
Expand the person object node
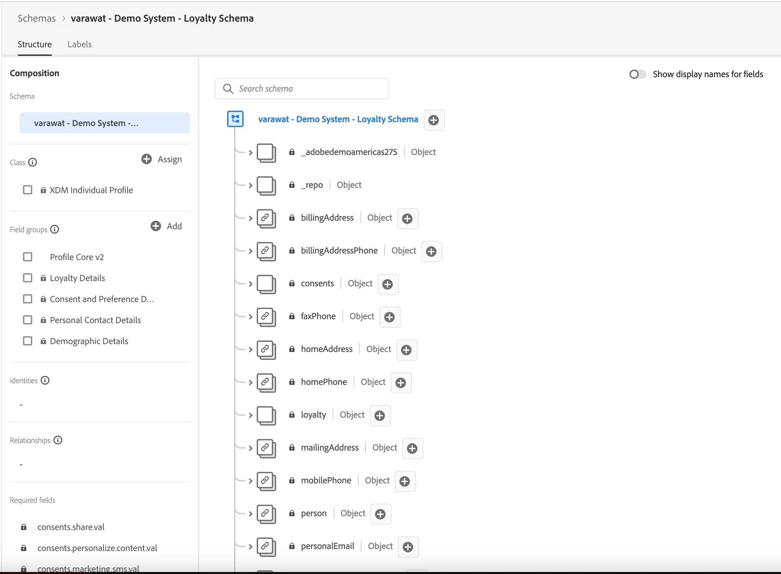(x=250, y=514)
